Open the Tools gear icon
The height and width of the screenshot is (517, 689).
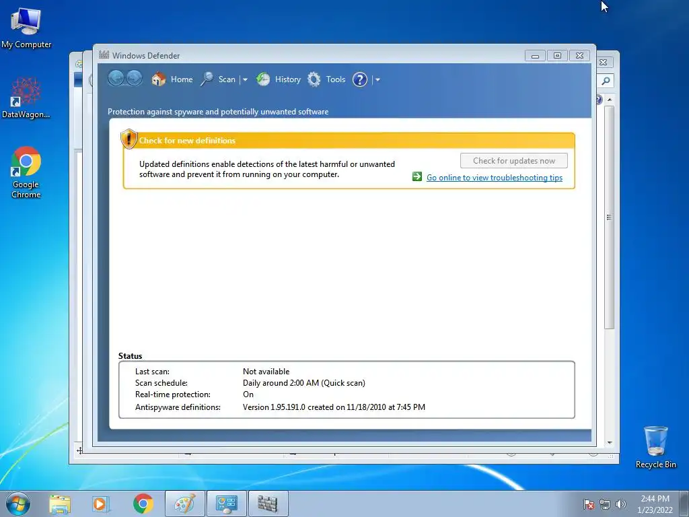[314, 79]
